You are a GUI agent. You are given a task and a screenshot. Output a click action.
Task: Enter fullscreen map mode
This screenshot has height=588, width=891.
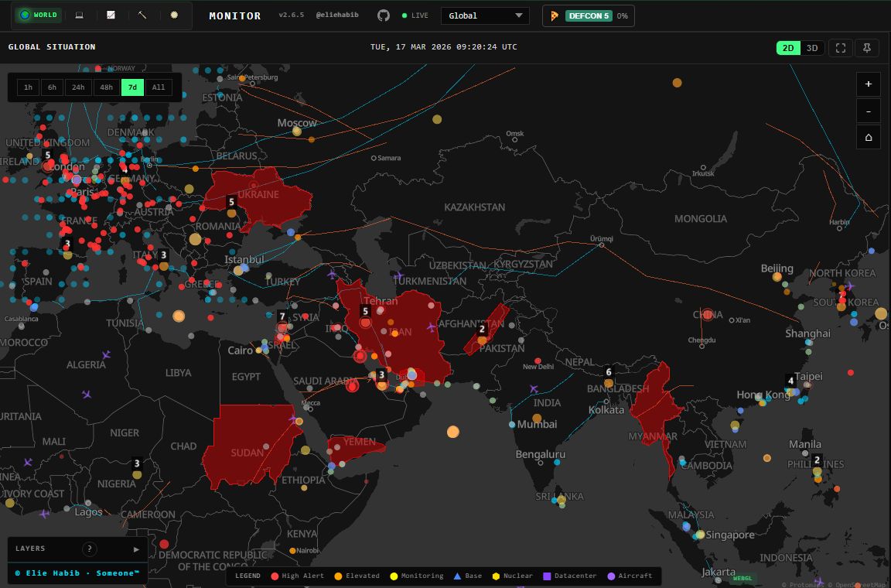tap(841, 48)
